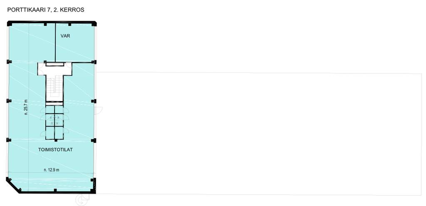Click the lowest left restroom door arc
The height and width of the screenshot is (206, 426).
point(43,133)
